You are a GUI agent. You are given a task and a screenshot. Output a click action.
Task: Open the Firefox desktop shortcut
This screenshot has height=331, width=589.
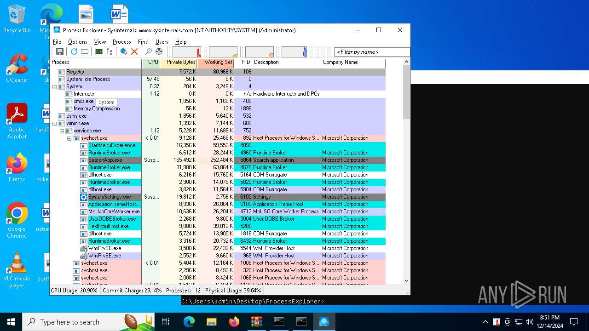tap(17, 167)
